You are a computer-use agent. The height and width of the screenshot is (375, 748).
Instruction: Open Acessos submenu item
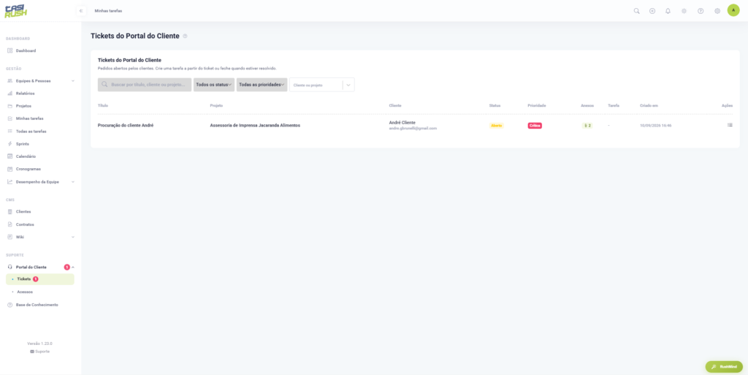41,292
